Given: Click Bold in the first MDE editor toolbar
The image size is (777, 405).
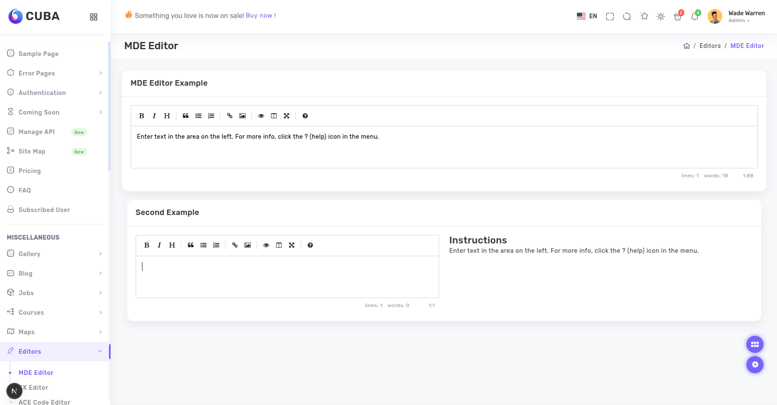Looking at the screenshot, I should pyautogui.click(x=142, y=116).
